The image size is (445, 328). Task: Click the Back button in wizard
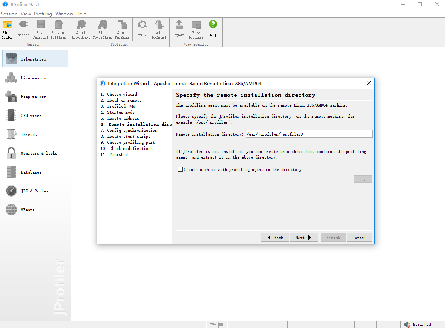pos(275,238)
